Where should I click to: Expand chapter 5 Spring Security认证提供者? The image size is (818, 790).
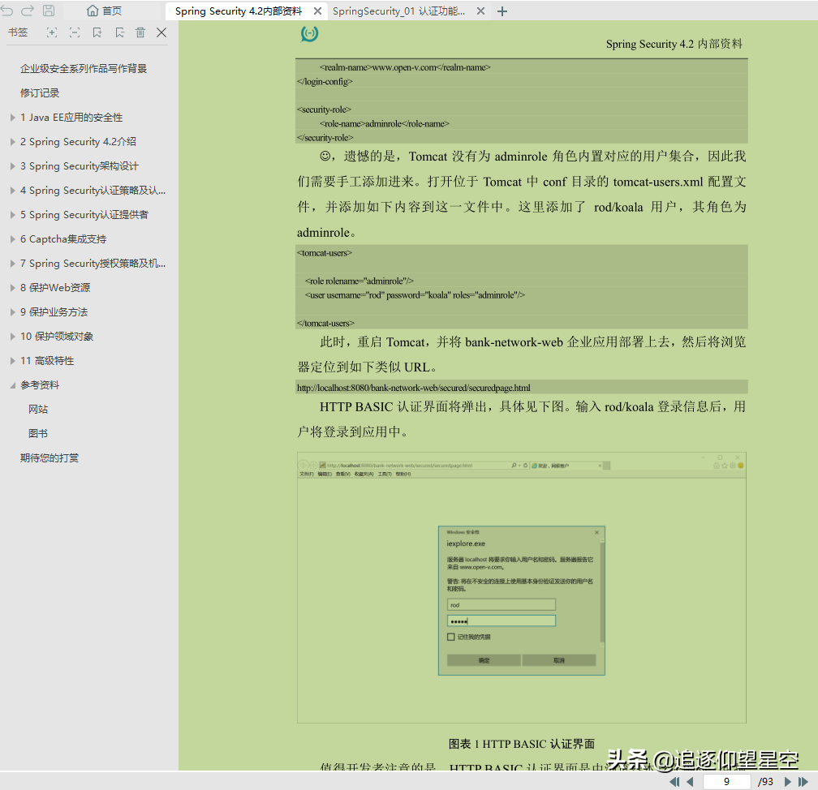point(12,215)
